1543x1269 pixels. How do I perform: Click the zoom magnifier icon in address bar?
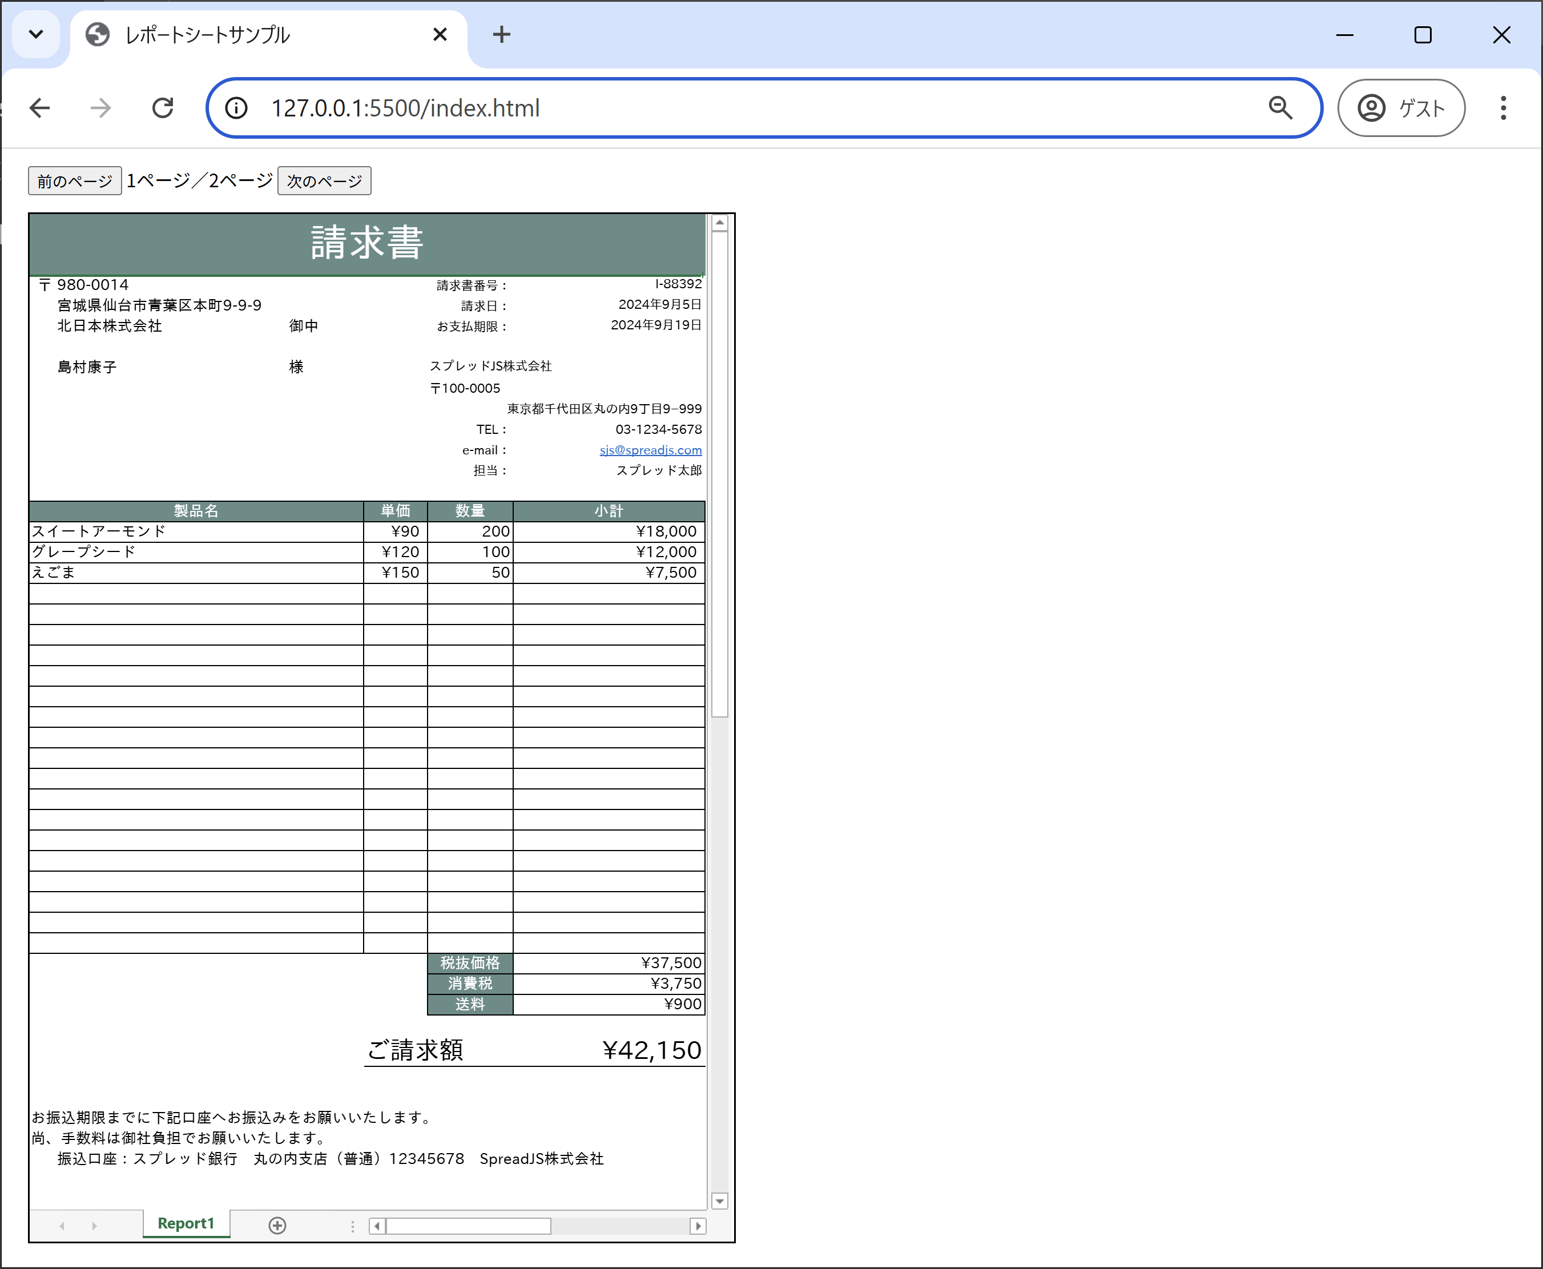pos(1280,108)
